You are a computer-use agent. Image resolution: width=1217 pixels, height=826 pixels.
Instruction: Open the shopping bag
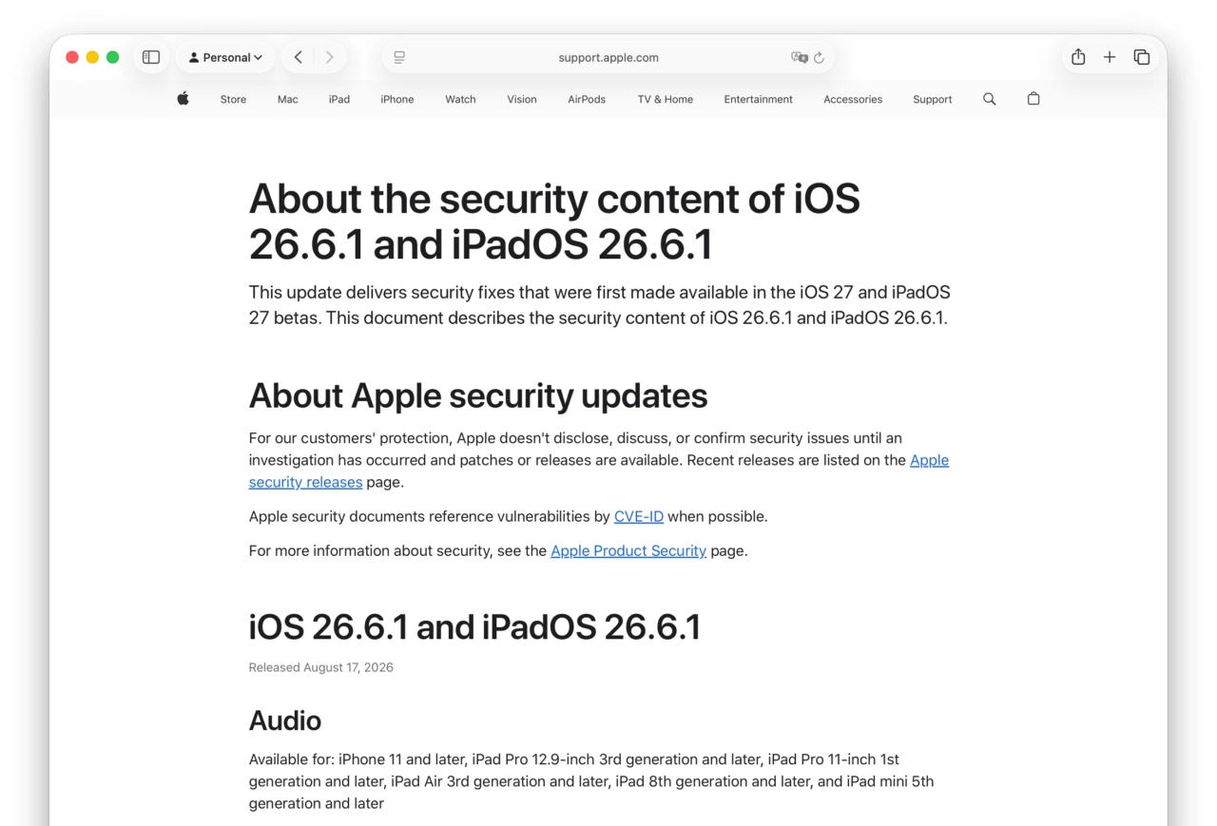tap(1033, 99)
